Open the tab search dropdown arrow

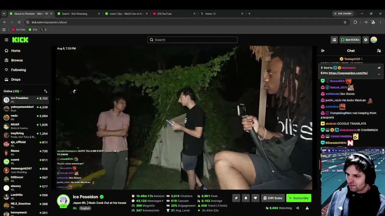tap(4, 13)
